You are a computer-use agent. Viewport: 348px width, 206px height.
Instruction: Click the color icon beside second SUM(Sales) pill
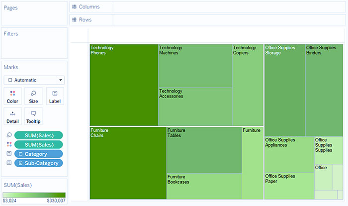pos(9,144)
